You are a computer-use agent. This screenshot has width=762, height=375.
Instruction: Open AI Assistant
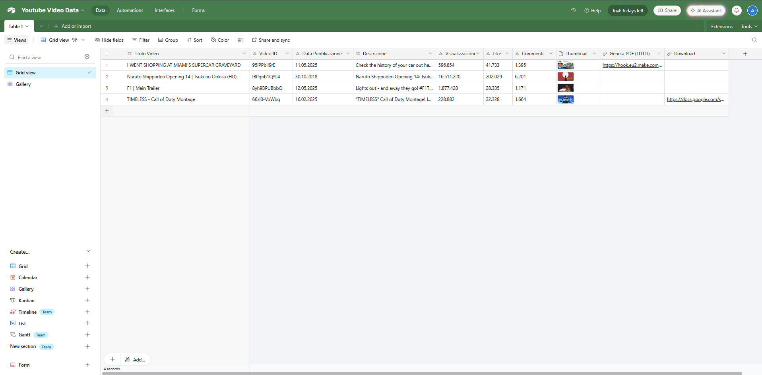coord(706,11)
